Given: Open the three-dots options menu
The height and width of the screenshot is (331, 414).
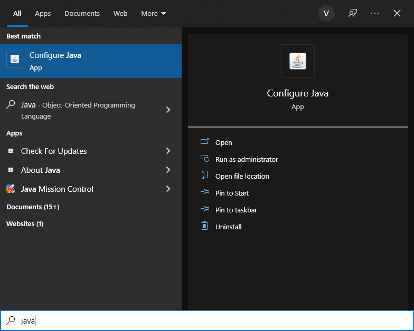Looking at the screenshot, I should [x=375, y=13].
